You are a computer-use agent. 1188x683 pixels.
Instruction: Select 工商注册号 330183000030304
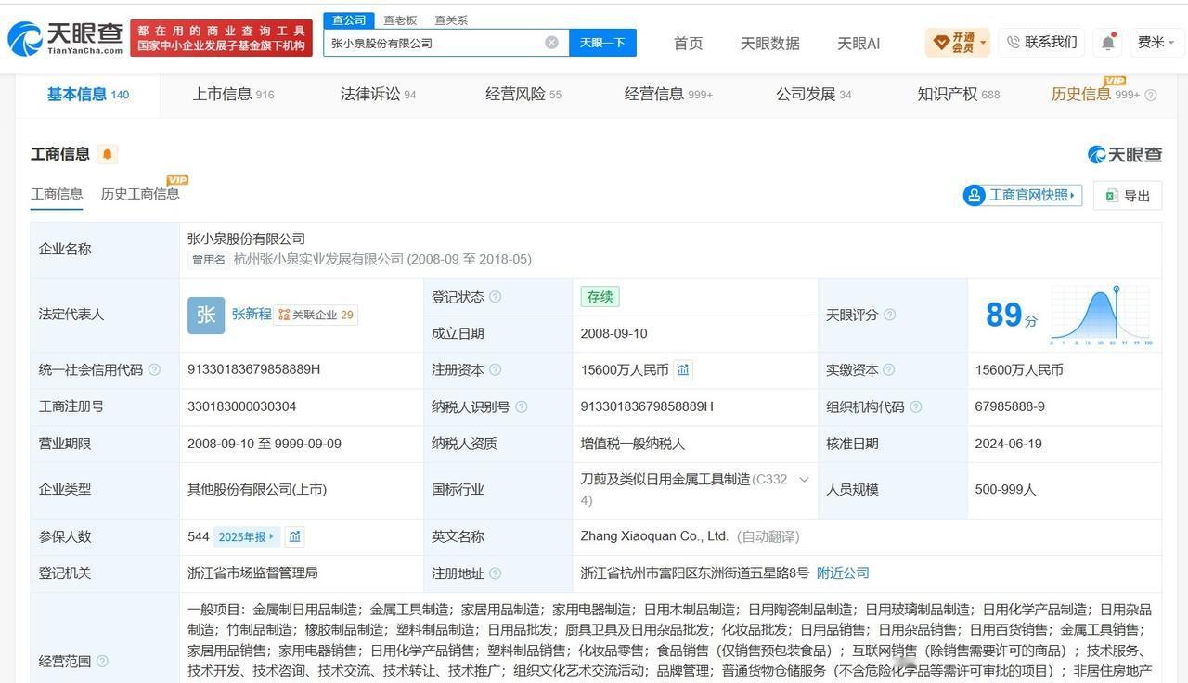pos(241,406)
